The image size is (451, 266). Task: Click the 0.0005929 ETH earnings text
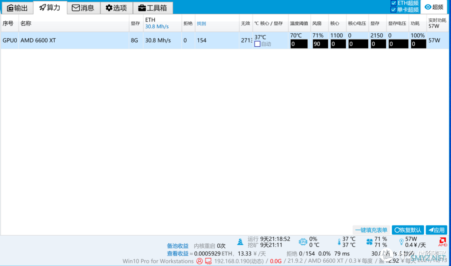point(213,253)
